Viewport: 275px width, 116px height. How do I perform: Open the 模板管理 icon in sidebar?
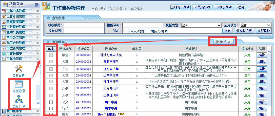point(18,85)
